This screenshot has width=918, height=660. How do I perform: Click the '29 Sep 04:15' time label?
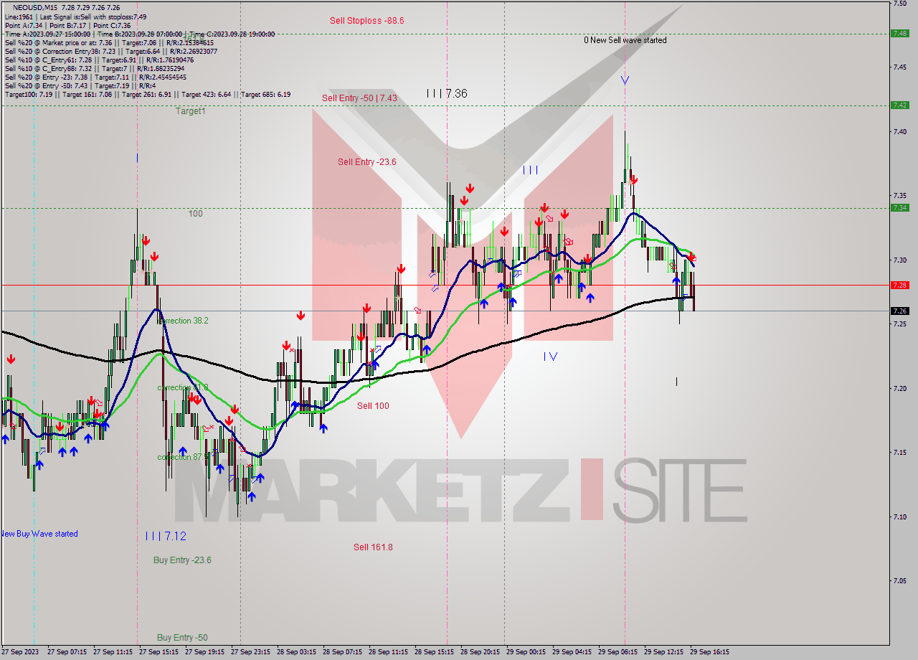pos(572,652)
